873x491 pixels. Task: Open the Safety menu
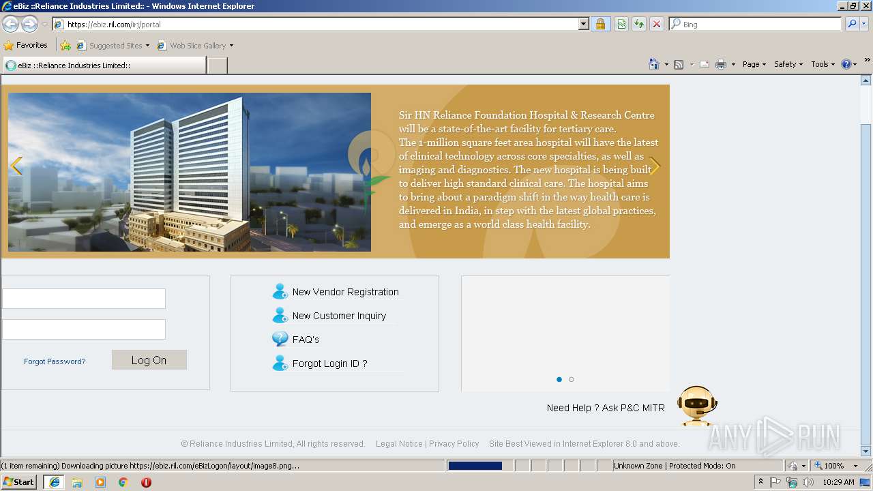788,64
